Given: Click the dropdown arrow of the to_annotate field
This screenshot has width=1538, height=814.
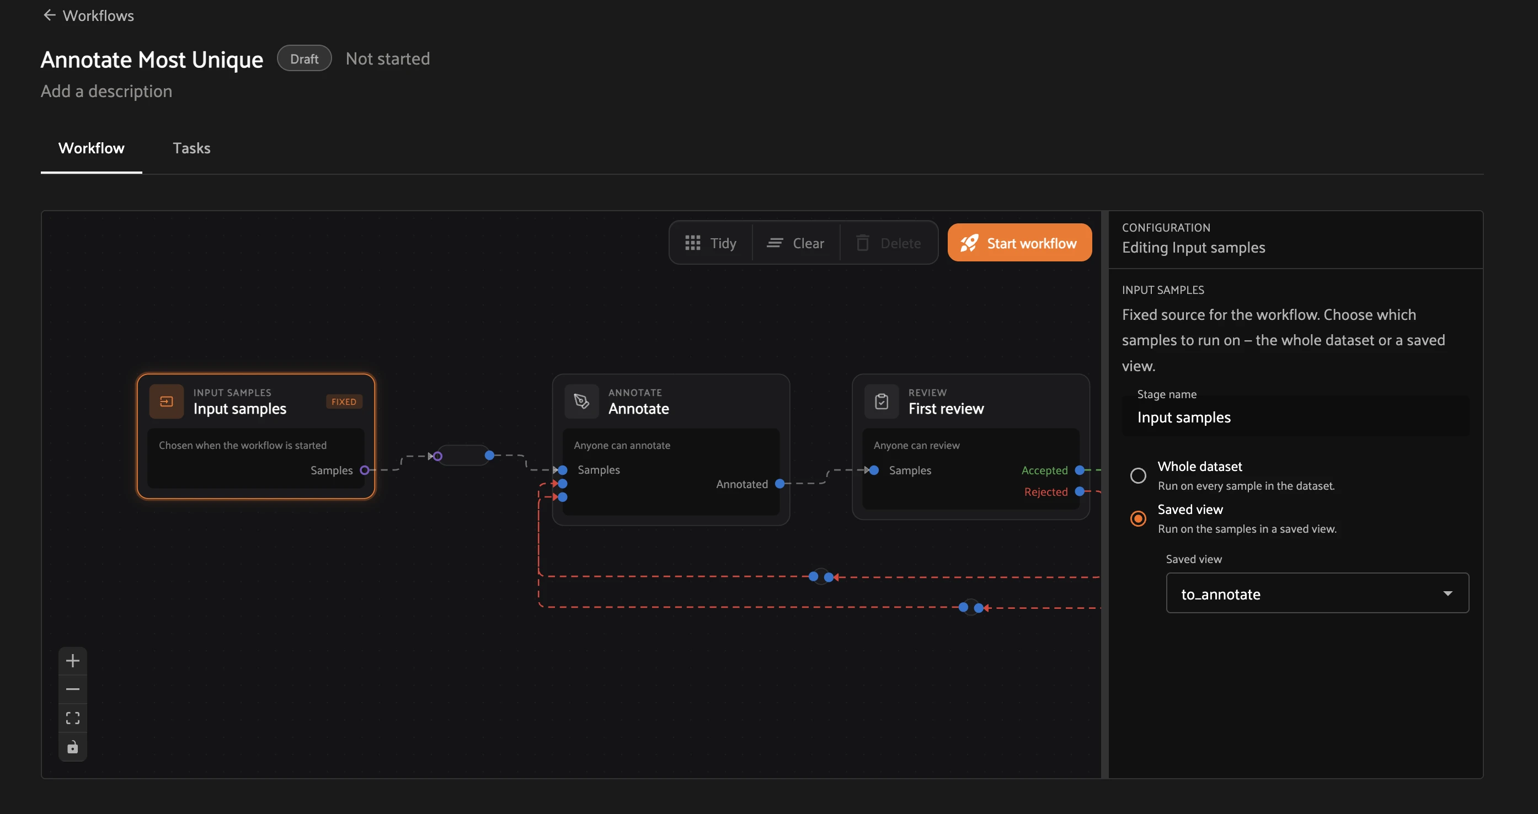Looking at the screenshot, I should click(x=1447, y=593).
